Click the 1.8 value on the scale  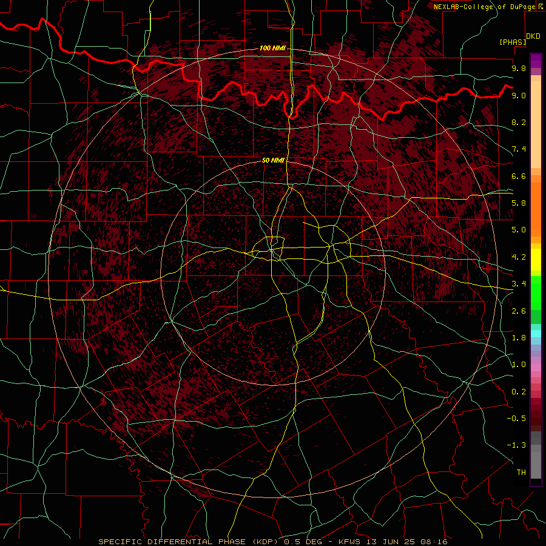519,338
